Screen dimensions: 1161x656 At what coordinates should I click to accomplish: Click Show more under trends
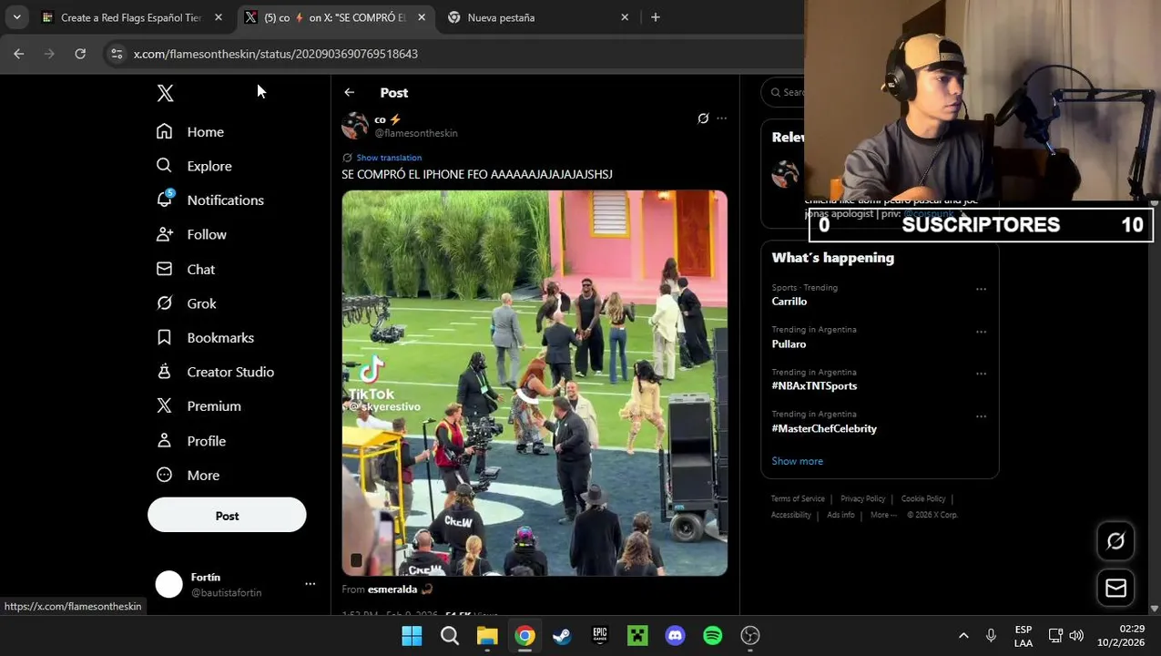click(797, 461)
